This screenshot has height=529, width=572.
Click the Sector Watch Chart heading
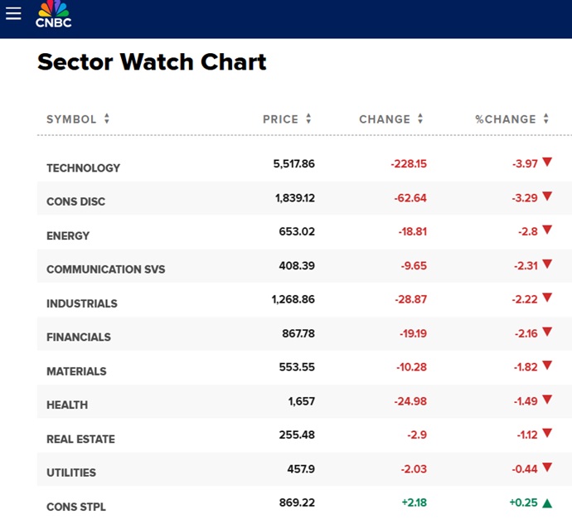152,62
